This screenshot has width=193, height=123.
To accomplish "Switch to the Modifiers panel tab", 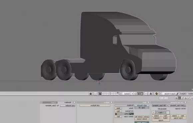I will tap(68, 103).
